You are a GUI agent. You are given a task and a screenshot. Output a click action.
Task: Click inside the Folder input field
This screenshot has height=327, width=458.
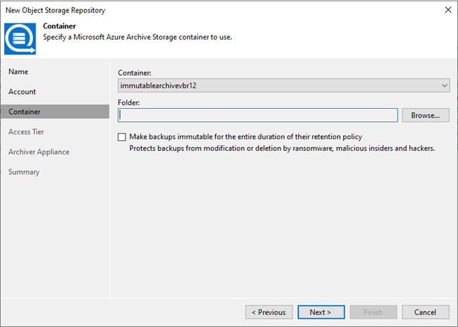[x=258, y=115]
